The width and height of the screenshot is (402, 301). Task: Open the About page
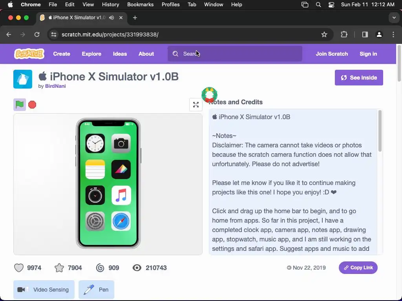point(146,54)
